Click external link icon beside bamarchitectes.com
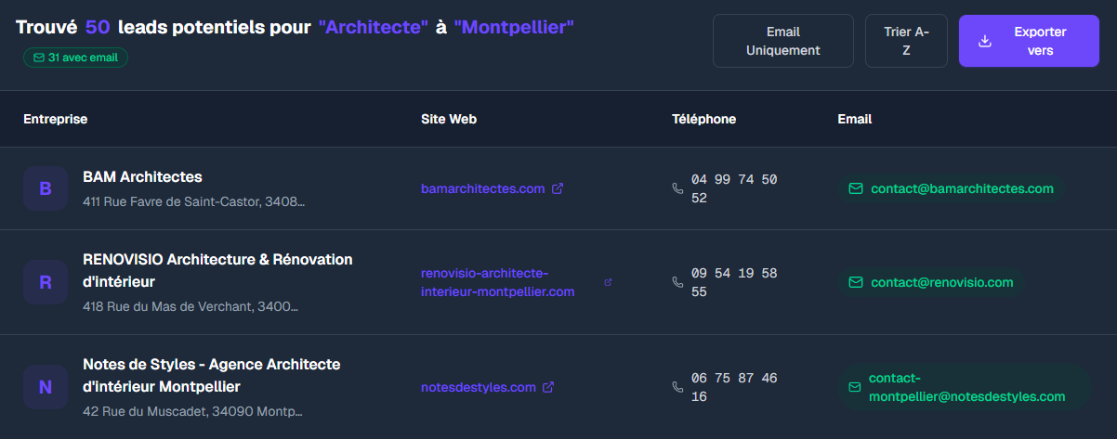Image resolution: width=1117 pixels, height=439 pixels. [x=558, y=188]
